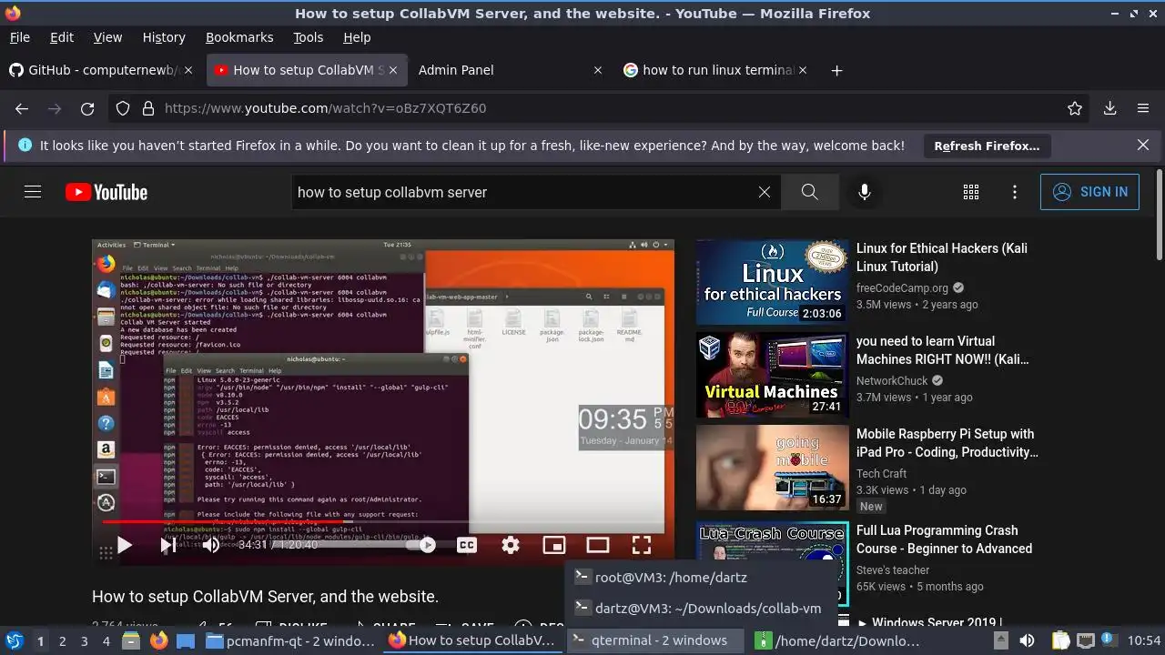The width and height of the screenshot is (1165, 655).
Task: Toggle theater mode in player
Action: 598,545
